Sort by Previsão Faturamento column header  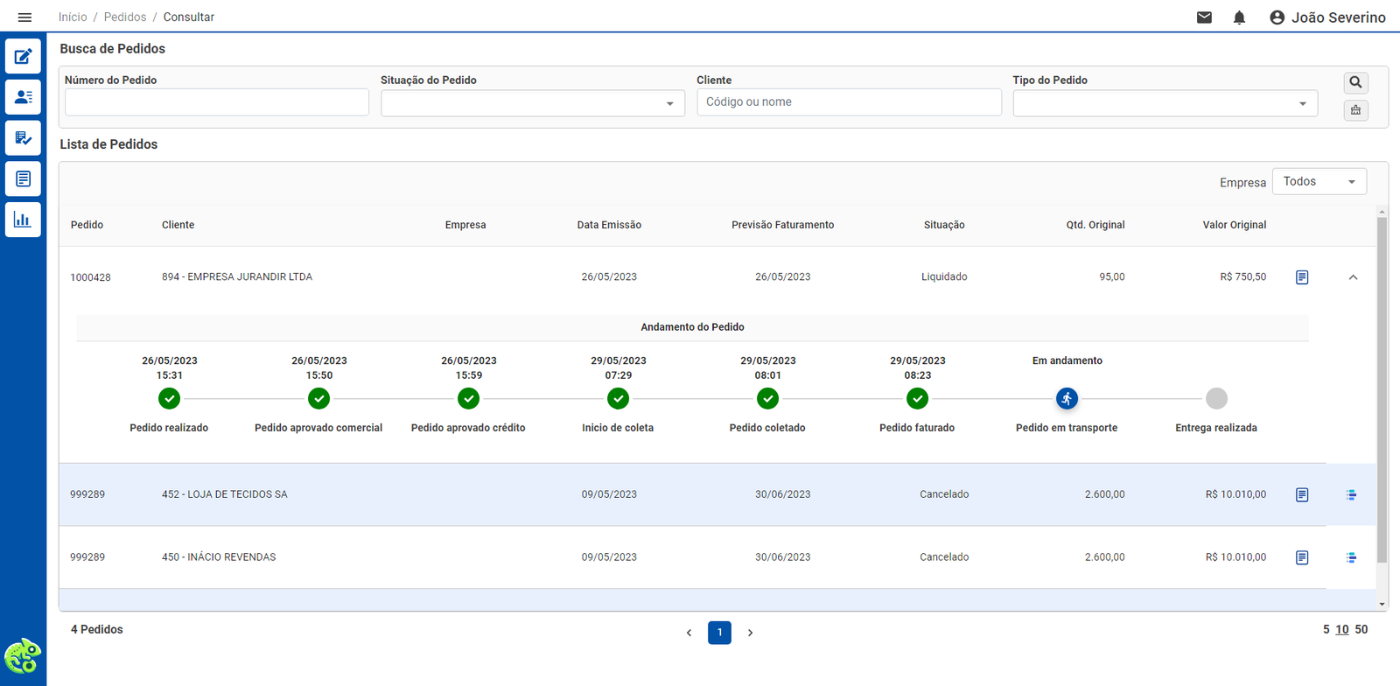point(783,225)
